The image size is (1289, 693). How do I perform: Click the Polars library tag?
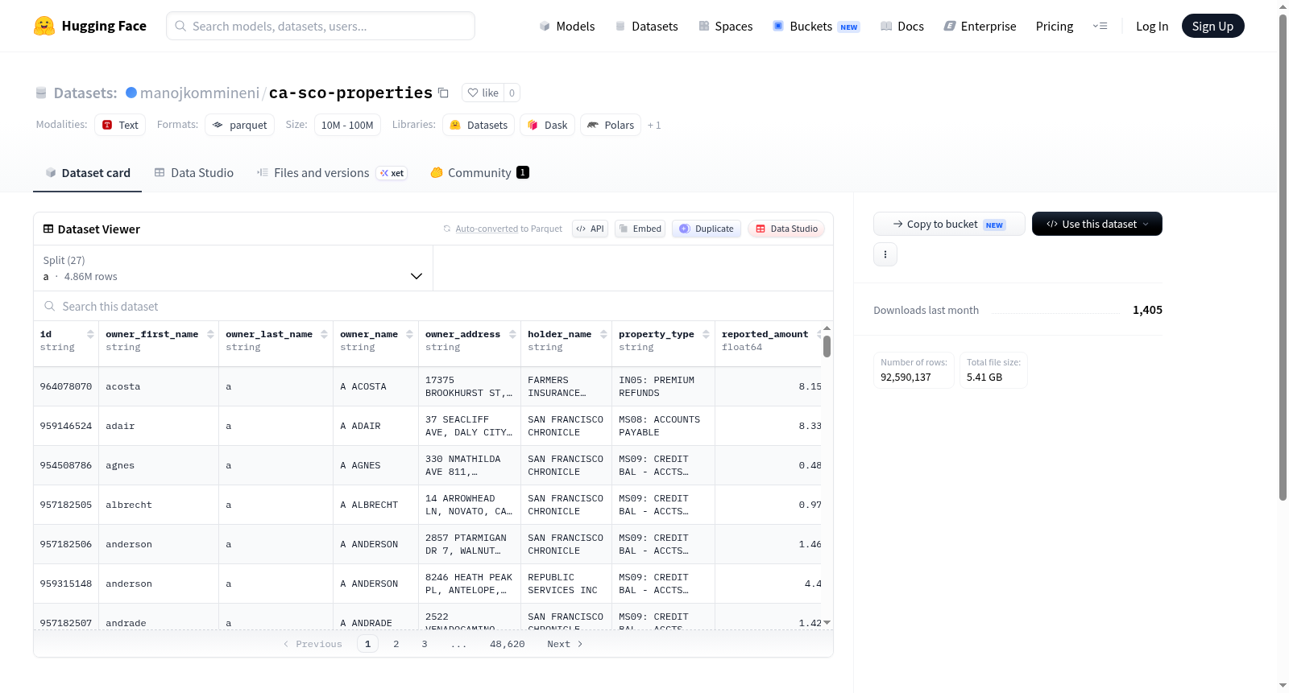point(611,125)
